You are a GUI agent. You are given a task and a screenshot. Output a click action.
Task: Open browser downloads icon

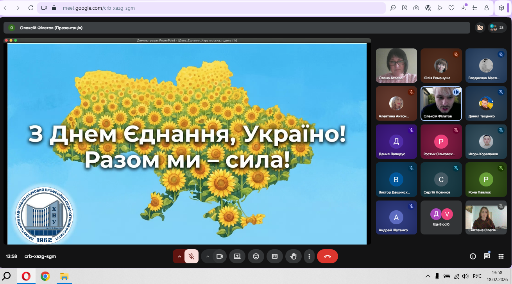pos(463,8)
